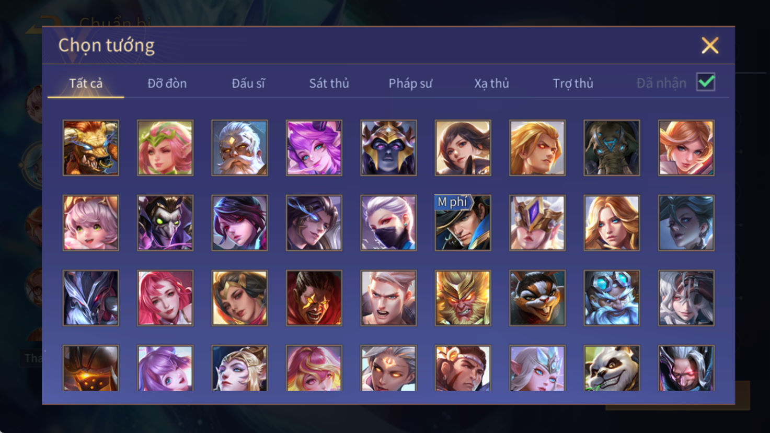The height and width of the screenshot is (433, 770).
Task: Select the golden monkey king hero portrait
Action: coord(463,298)
